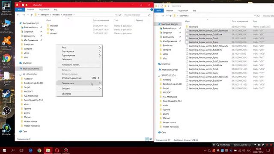
Task: Open Этот компьютер desktop icon
Action: point(6,26)
